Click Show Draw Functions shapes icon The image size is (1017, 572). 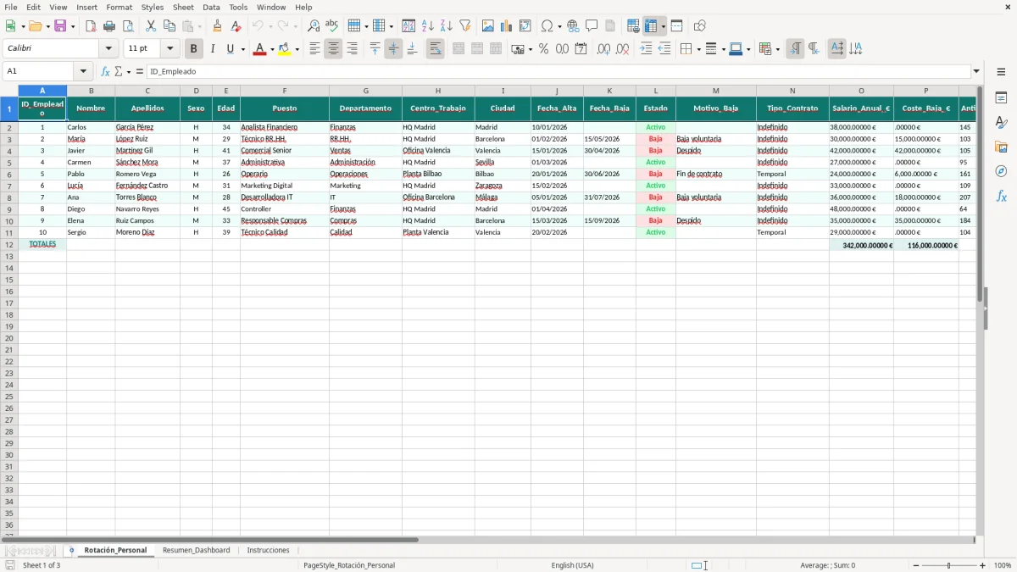699,26
